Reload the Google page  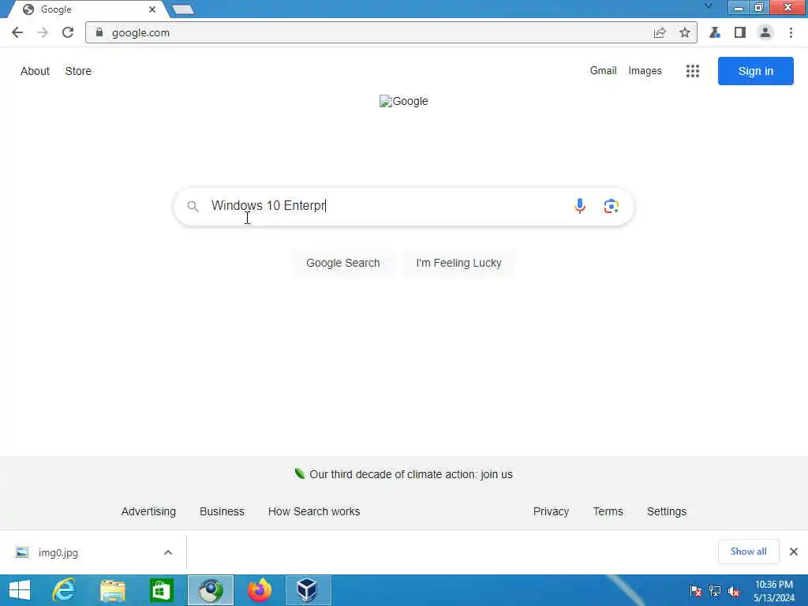[x=68, y=32]
